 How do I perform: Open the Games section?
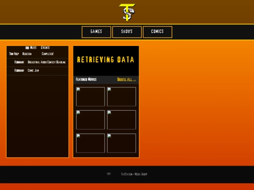click(x=96, y=32)
